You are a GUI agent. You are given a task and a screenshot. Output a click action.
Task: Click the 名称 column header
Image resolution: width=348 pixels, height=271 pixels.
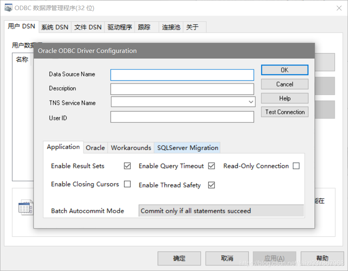[x=22, y=60]
